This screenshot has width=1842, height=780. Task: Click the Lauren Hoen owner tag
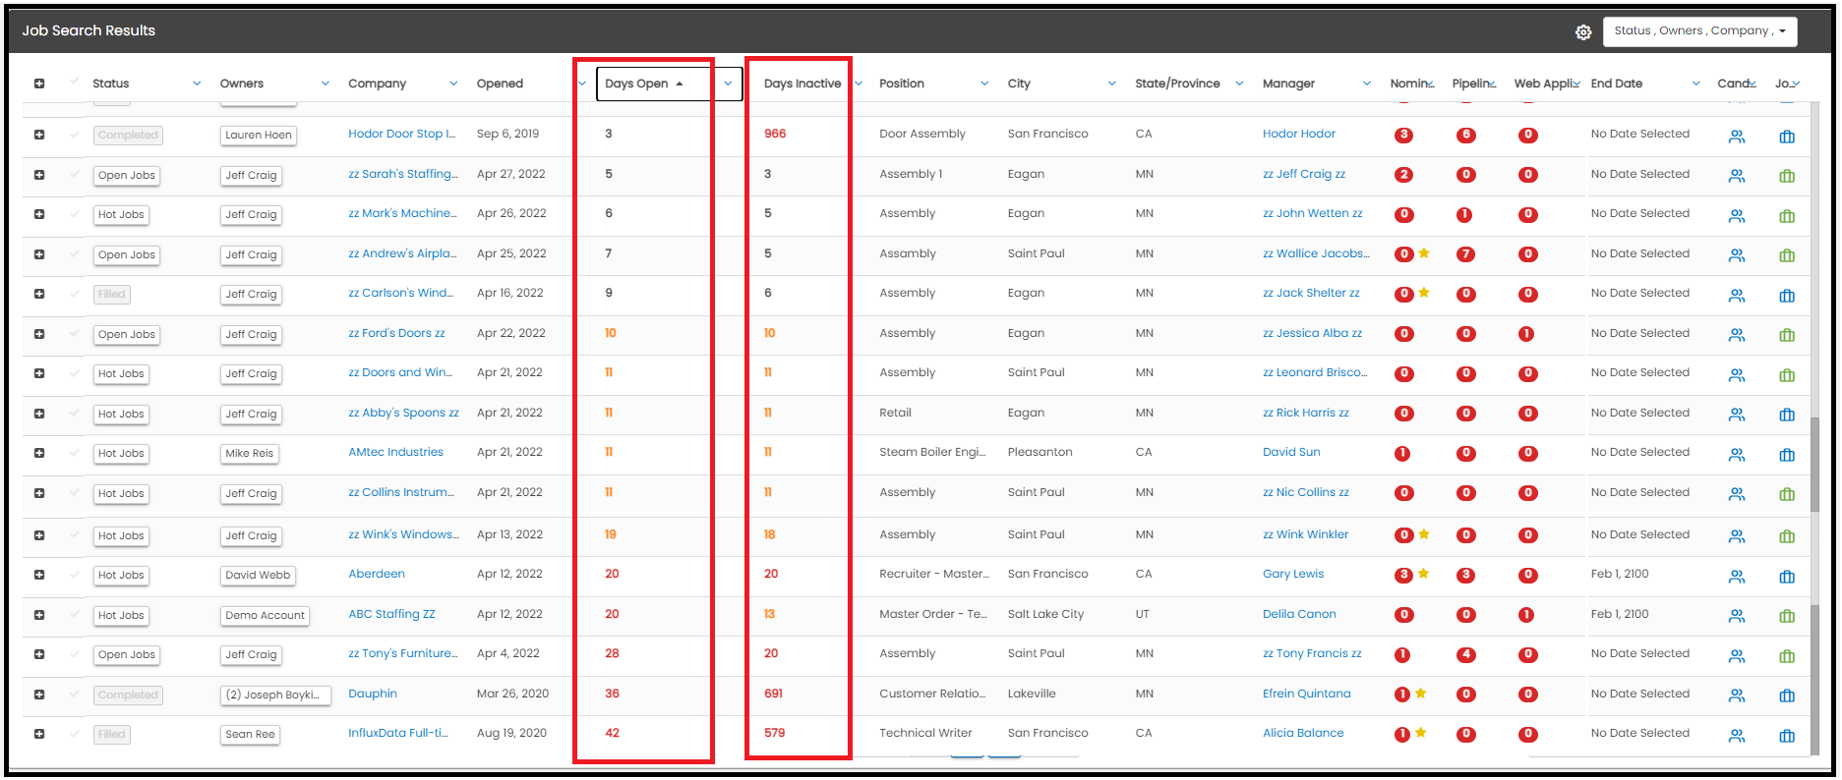coord(259,136)
